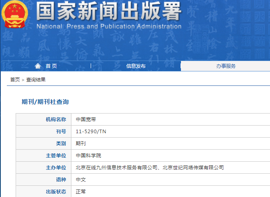Click the National Press and Publication Administration subtitle
The width and height of the screenshot is (270, 197).
(109, 26)
